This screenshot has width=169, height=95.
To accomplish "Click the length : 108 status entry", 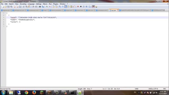I will point(82,89).
